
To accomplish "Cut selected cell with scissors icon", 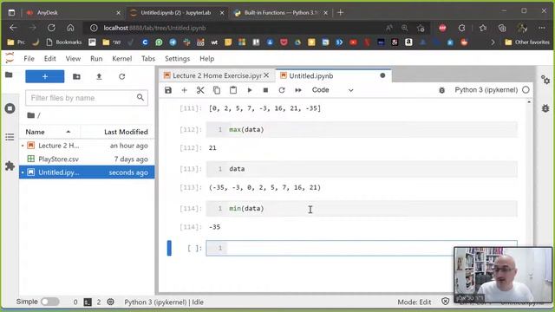I will (200, 90).
